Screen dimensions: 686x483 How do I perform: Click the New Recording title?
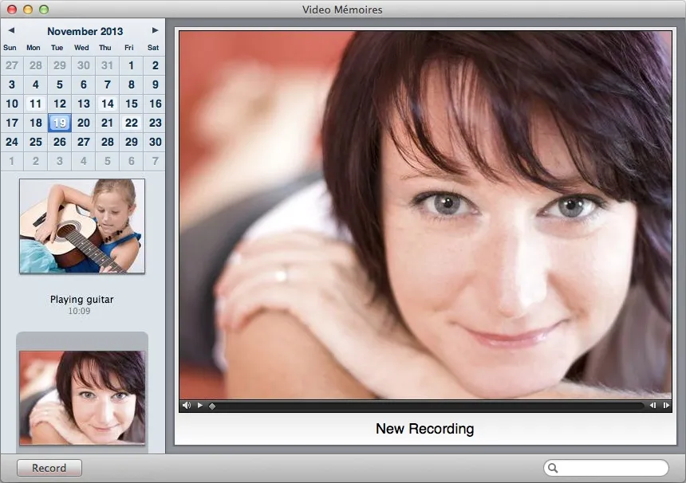point(425,429)
